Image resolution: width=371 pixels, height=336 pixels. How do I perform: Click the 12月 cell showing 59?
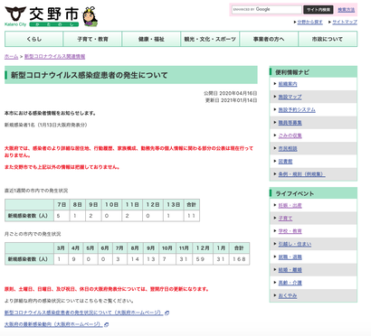(203, 259)
